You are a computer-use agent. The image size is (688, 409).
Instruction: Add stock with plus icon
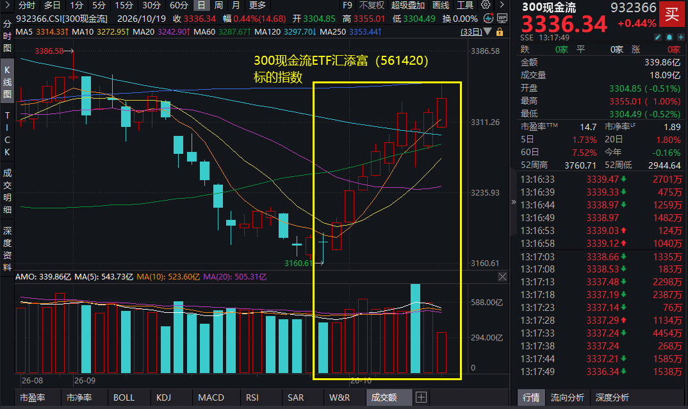tap(680, 37)
